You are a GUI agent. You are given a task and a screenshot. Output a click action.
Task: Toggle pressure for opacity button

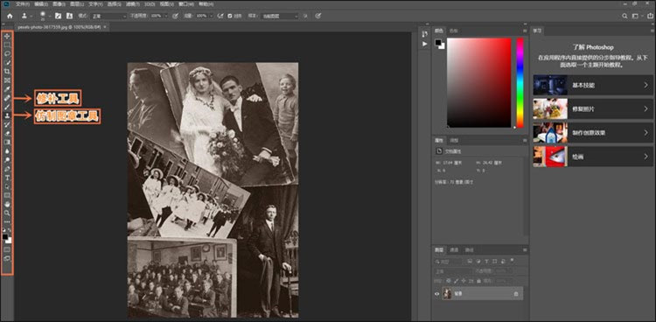(x=175, y=16)
